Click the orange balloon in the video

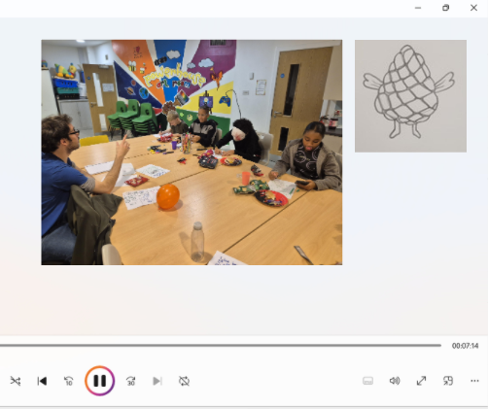pyautogui.click(x=168, y=196)
